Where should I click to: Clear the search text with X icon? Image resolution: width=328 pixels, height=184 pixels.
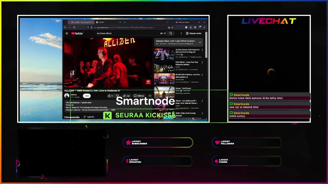pos(165,33)
